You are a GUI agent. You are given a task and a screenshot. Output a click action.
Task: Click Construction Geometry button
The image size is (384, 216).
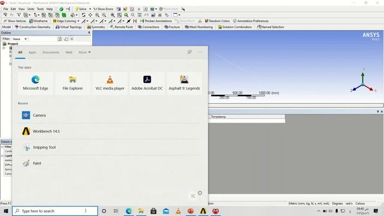tap(33, 27)
